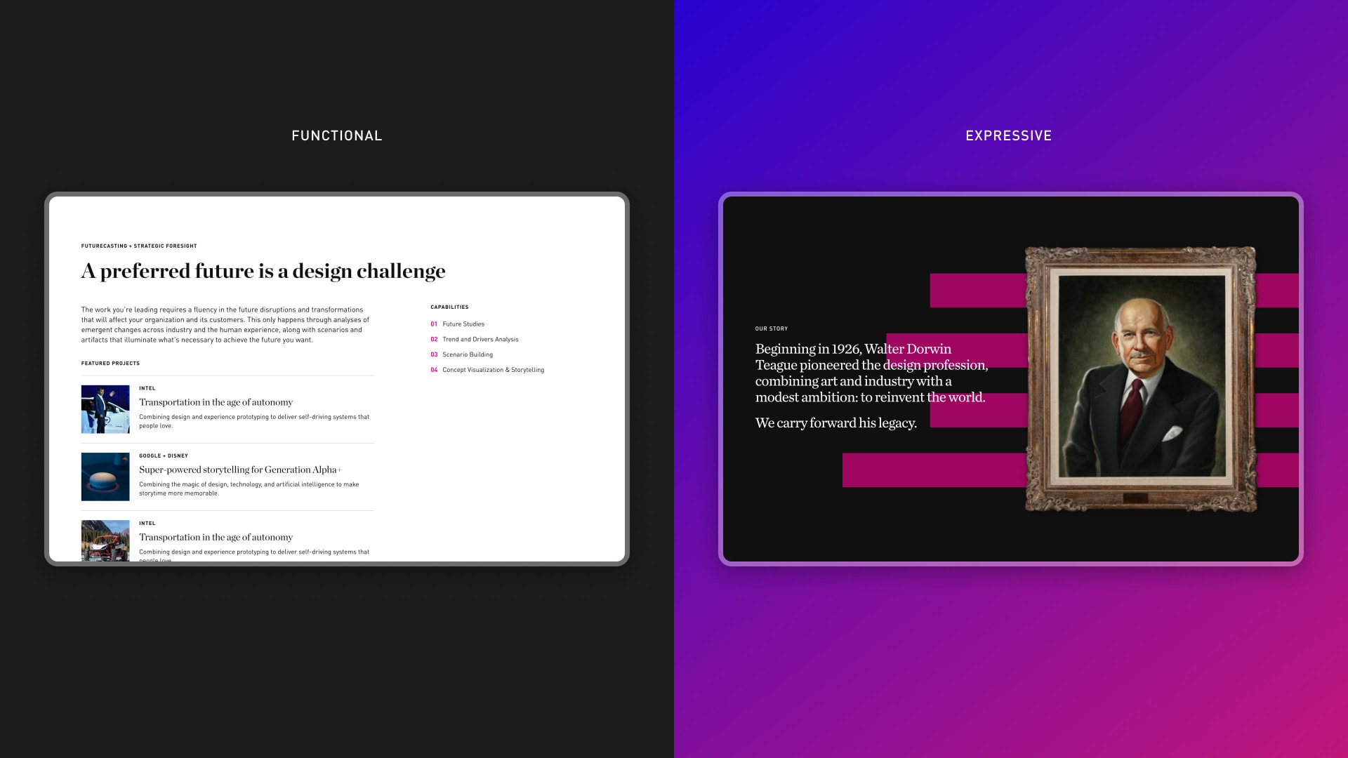Click the FEATURED PROJECTS section label
This screenshot has height=758, width=1348.
[110, 364]
